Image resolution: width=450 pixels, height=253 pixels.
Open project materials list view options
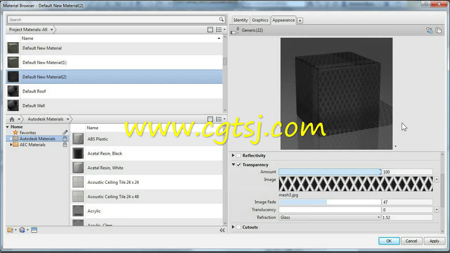click(x=220, y=30)
